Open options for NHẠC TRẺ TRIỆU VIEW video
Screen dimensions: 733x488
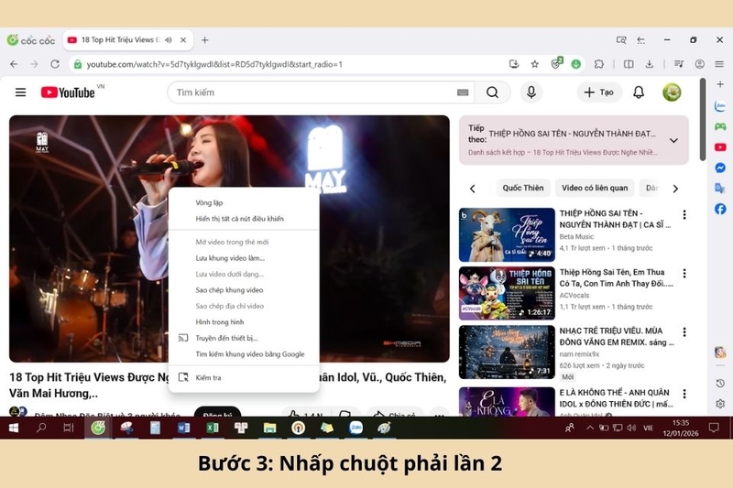[x=684, y=332]
